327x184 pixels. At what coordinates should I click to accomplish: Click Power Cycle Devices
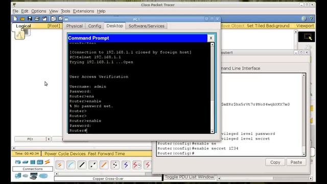click(65, 153)
